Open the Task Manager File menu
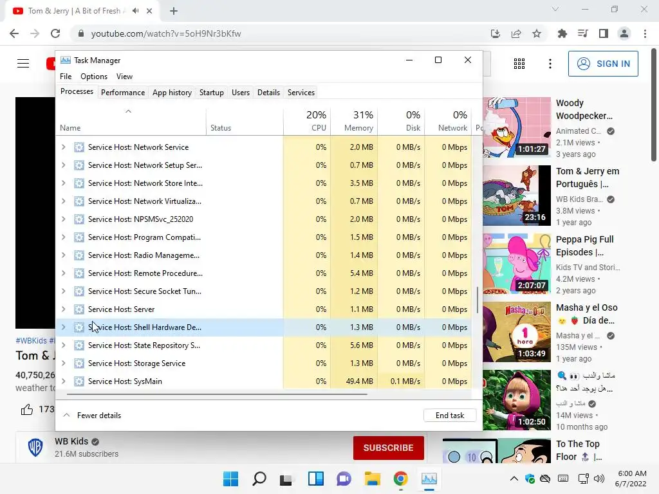This screenshot has height=494, width=659. point(66,77)
